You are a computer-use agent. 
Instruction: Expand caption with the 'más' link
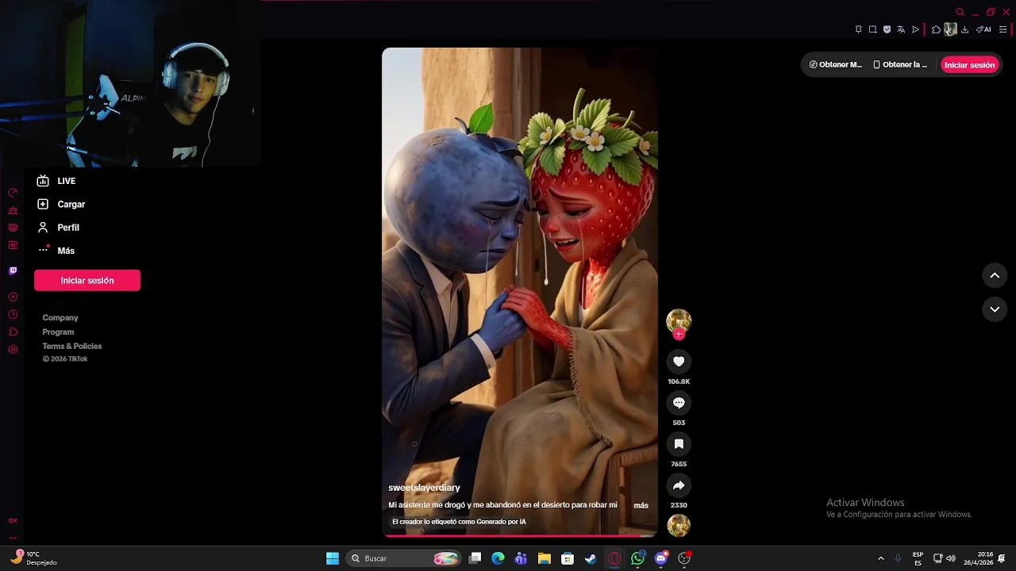pyautogui.click(x=641, y=505)
